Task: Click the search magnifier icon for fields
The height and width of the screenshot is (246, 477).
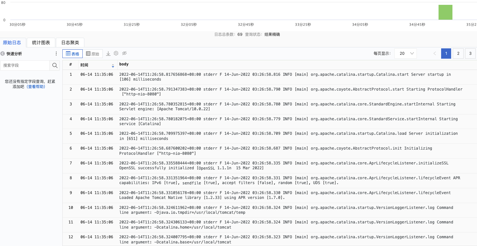Action: [x=55, y=65]
